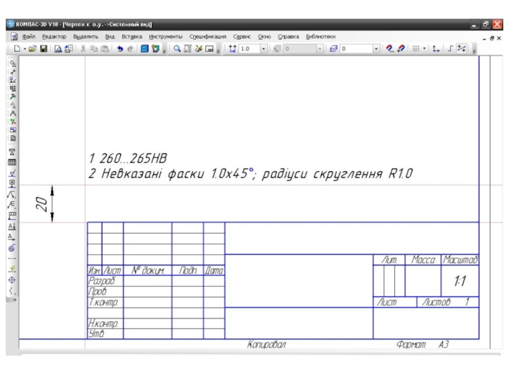Open the current layer 0 dropdown
517x388 pixels.
[x=377, y=48]
